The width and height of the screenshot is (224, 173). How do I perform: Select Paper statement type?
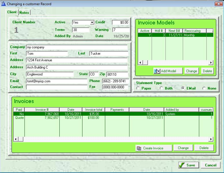coord(138,88)
